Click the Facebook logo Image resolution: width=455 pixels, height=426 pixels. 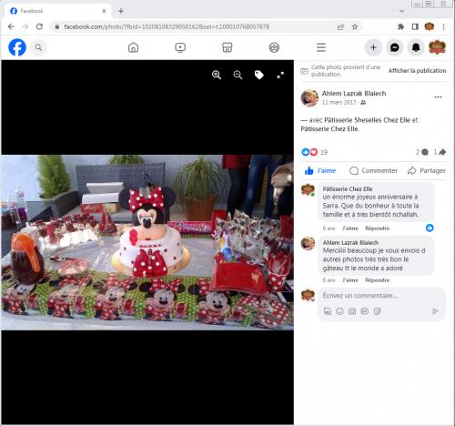point(17,47)
